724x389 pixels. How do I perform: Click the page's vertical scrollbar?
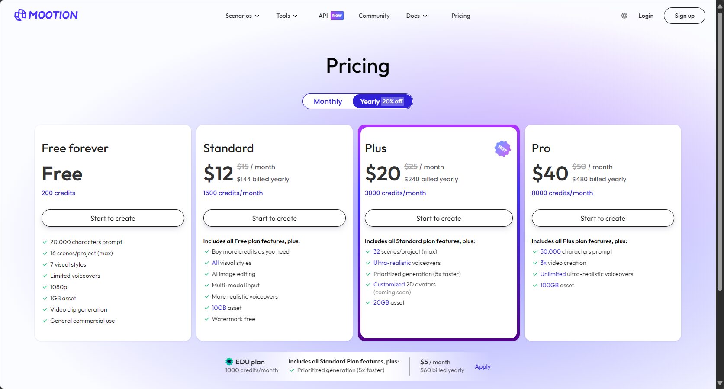coord(720,151)
